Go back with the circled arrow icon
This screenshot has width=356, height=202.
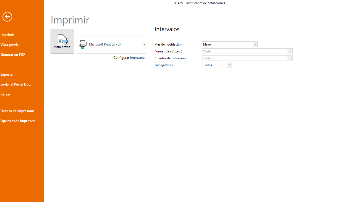click(x=7, y=17)
